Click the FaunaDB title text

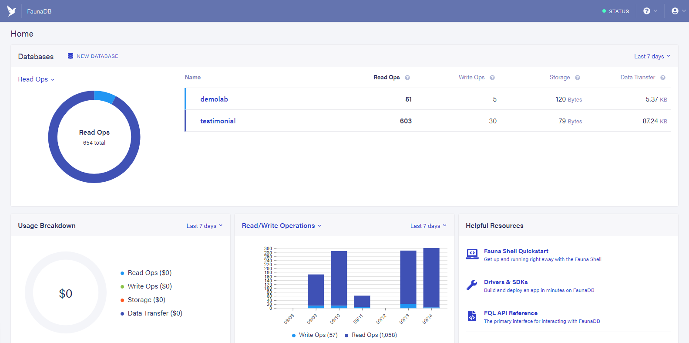pos(39,11)
